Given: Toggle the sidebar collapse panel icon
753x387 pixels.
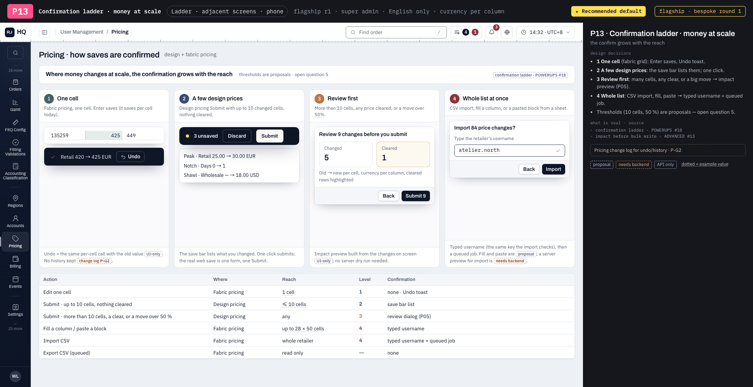Looking at the screenshot, I should click(x=45, y=32).
